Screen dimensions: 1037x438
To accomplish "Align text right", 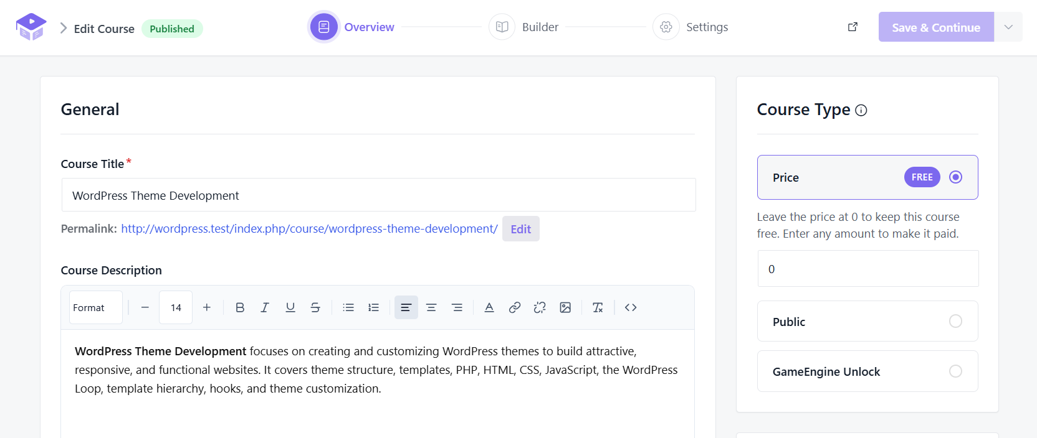I will coord(457,307).
